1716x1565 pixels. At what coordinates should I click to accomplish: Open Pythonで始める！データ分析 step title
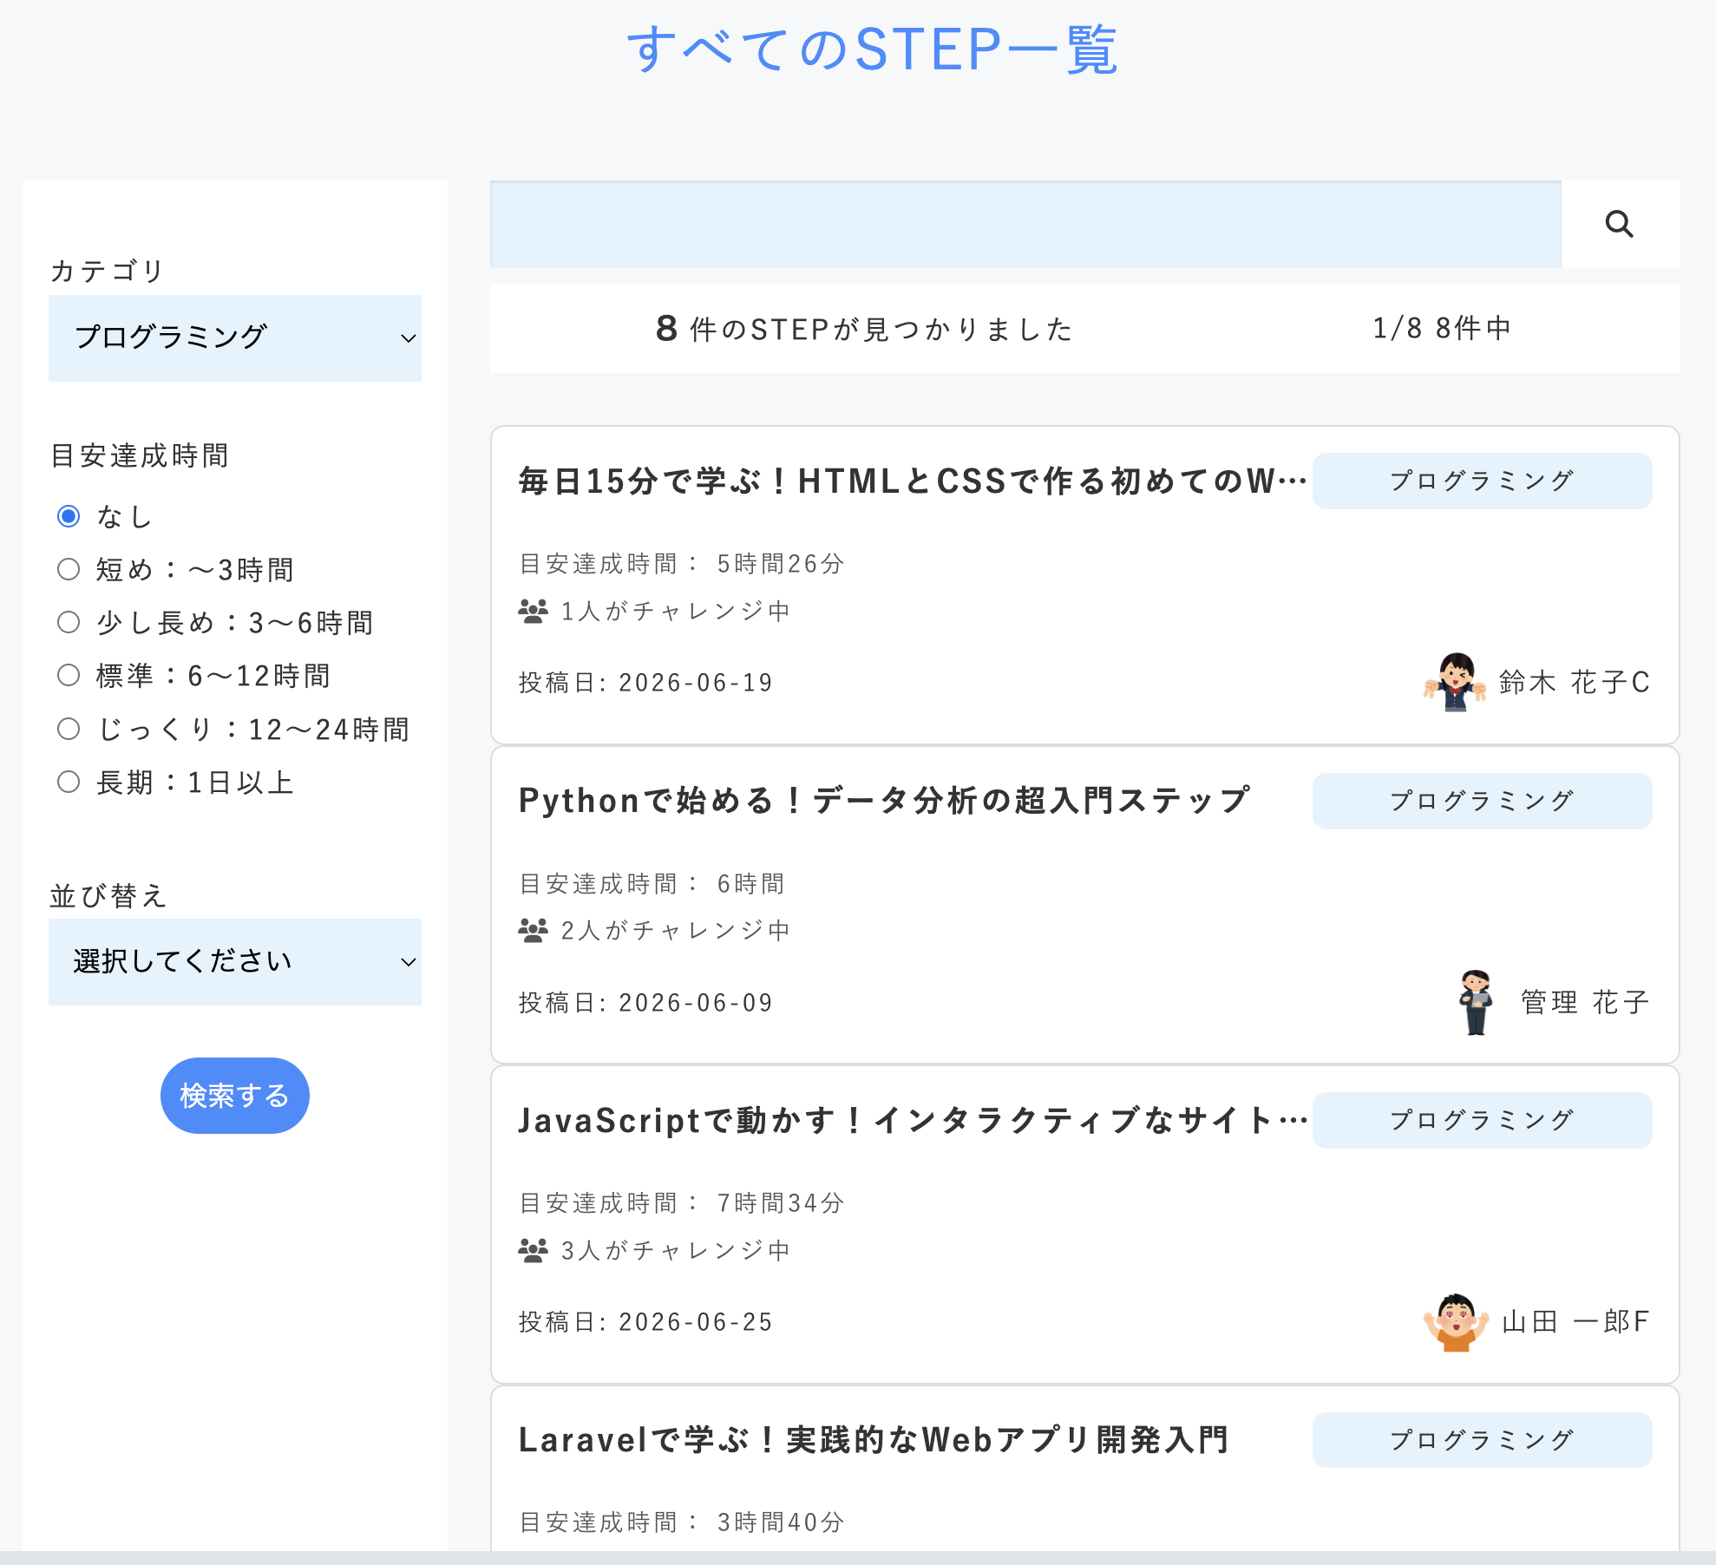click(x=885, y=800)
